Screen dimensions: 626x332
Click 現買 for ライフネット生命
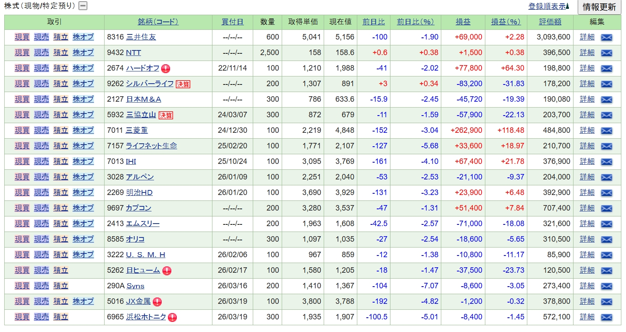[x=22, y=146]
